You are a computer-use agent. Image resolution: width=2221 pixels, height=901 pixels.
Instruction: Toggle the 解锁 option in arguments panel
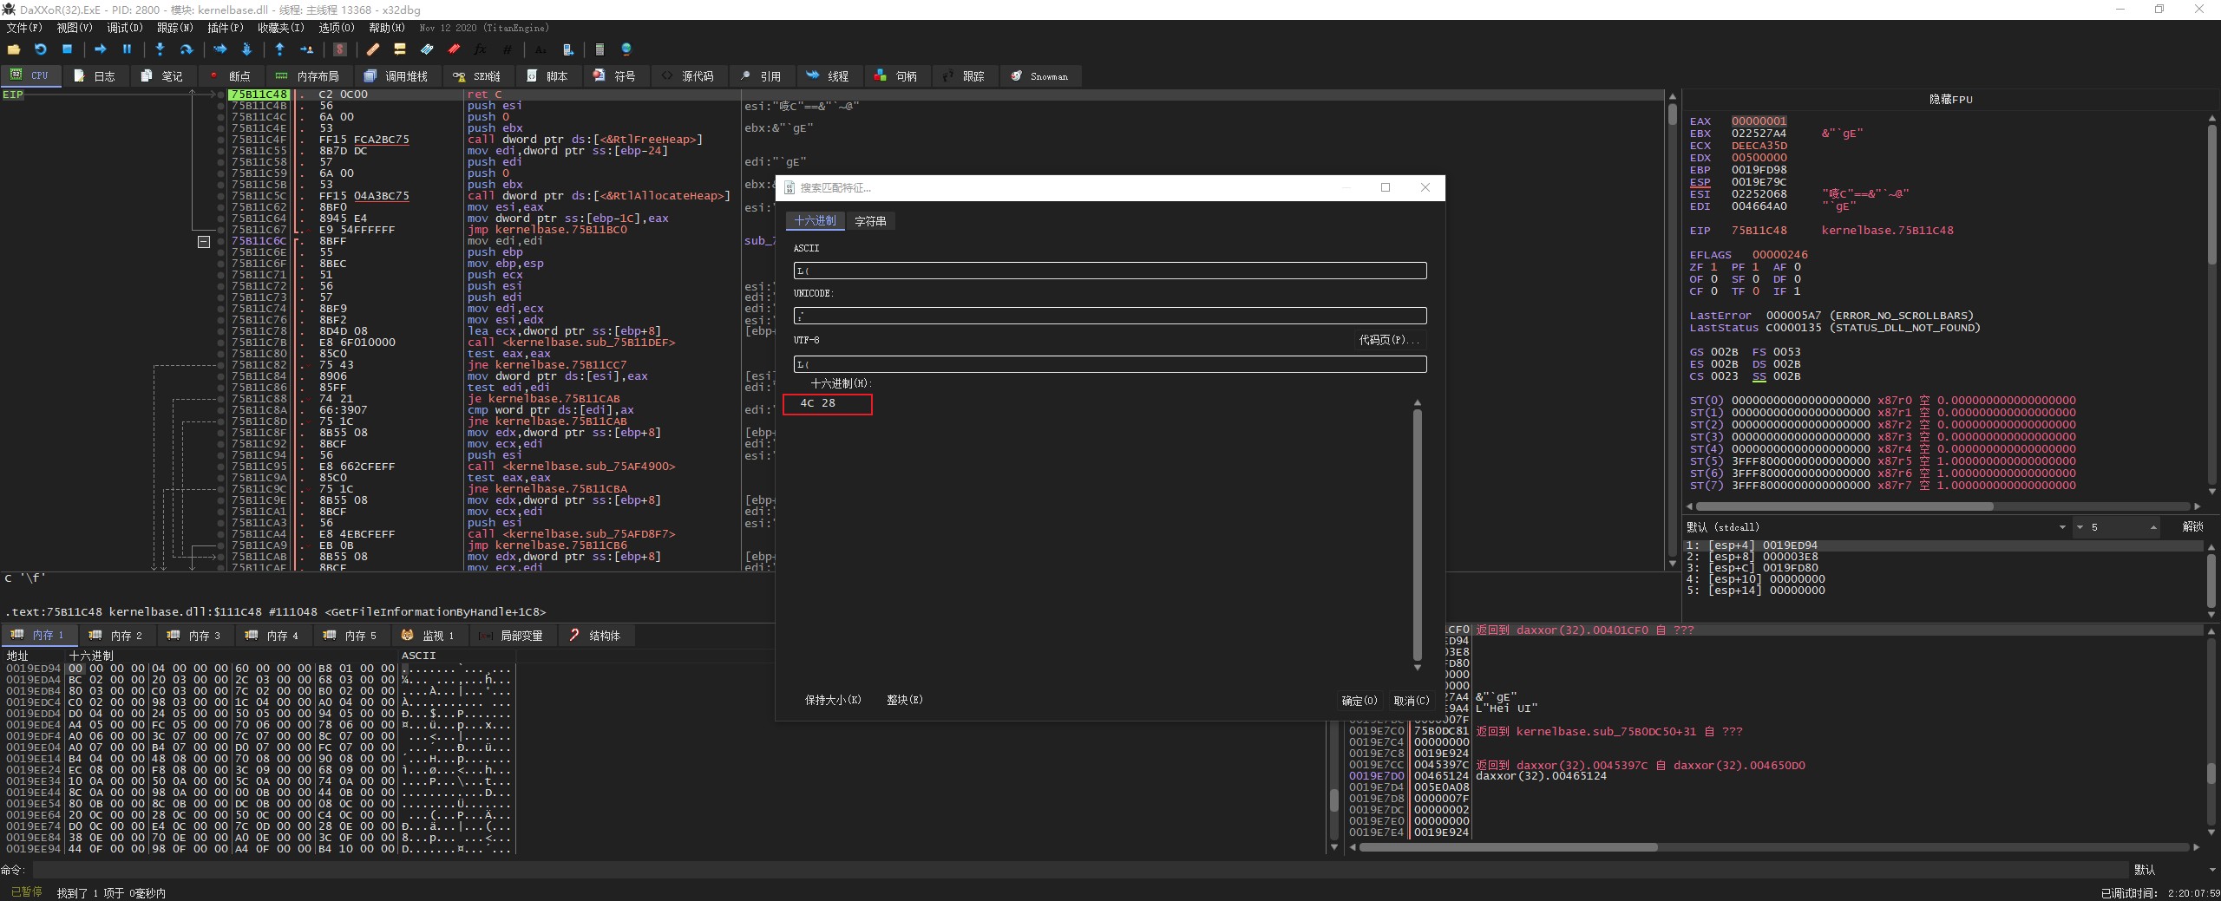tap(2192, 526)
